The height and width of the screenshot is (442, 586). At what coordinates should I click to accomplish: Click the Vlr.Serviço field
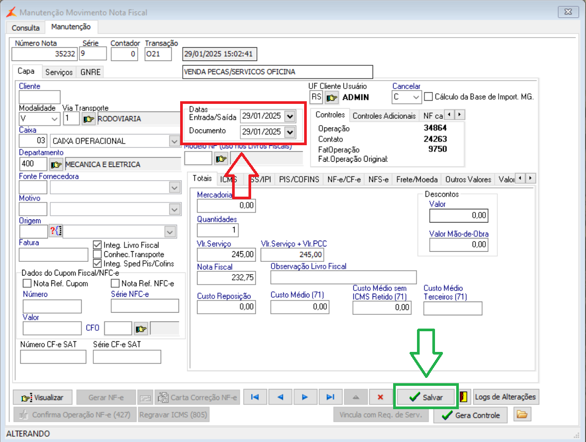pos(226,255)
